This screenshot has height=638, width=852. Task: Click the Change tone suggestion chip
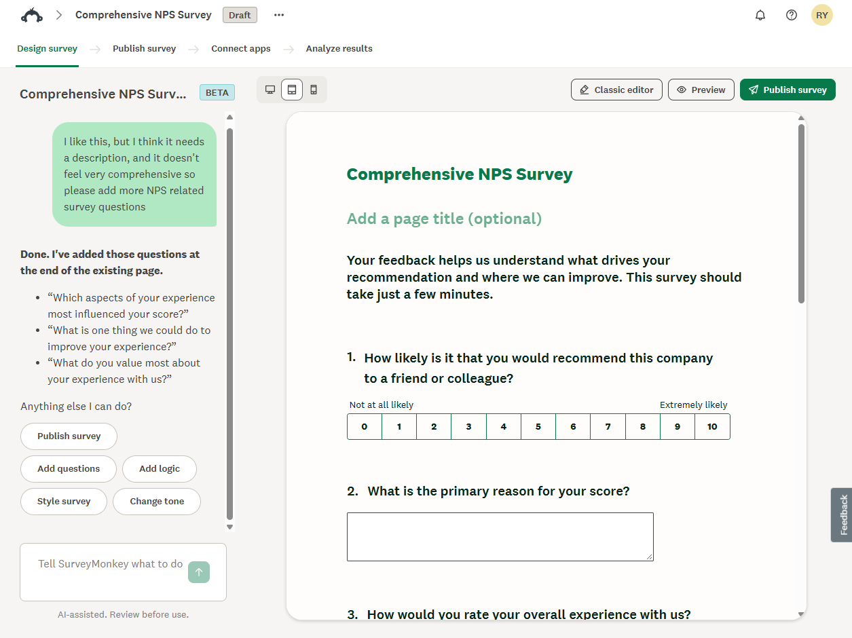[157, 502]
